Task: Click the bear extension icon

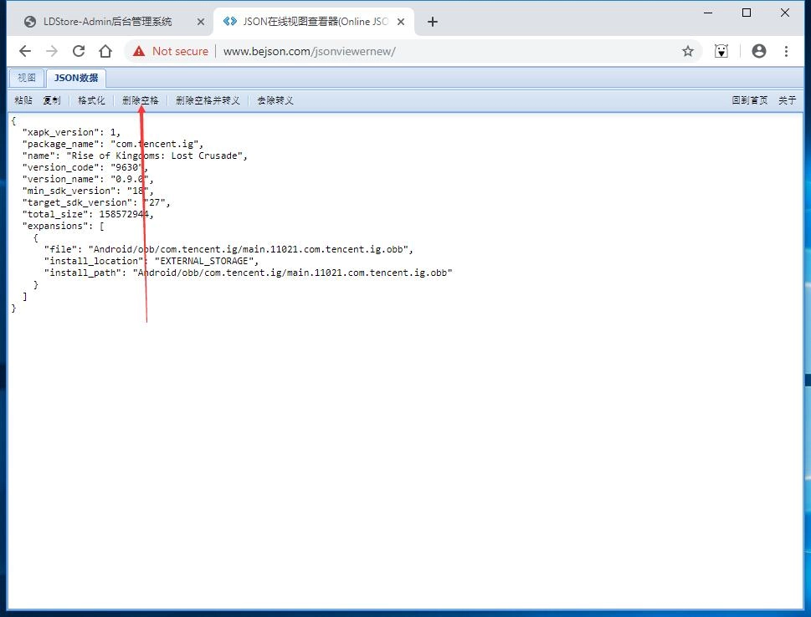Action: coord(721,51)
